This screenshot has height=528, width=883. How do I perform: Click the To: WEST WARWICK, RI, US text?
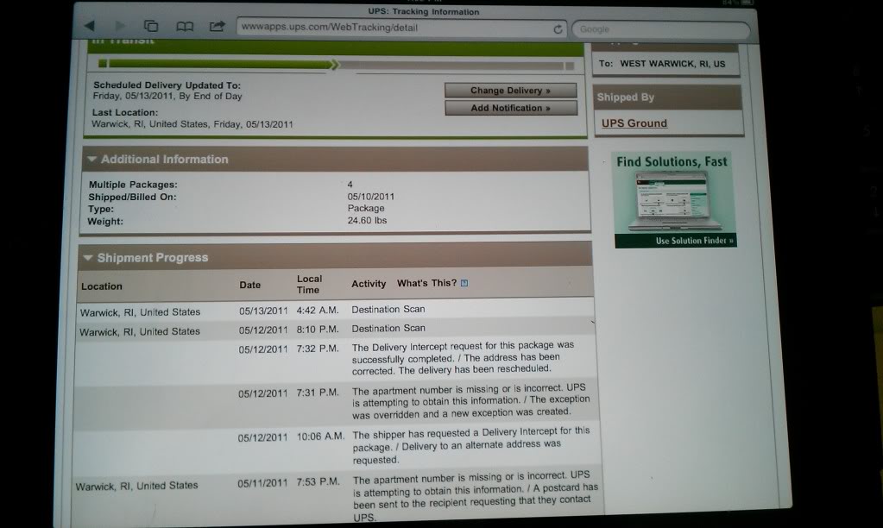tap(662, 64)
